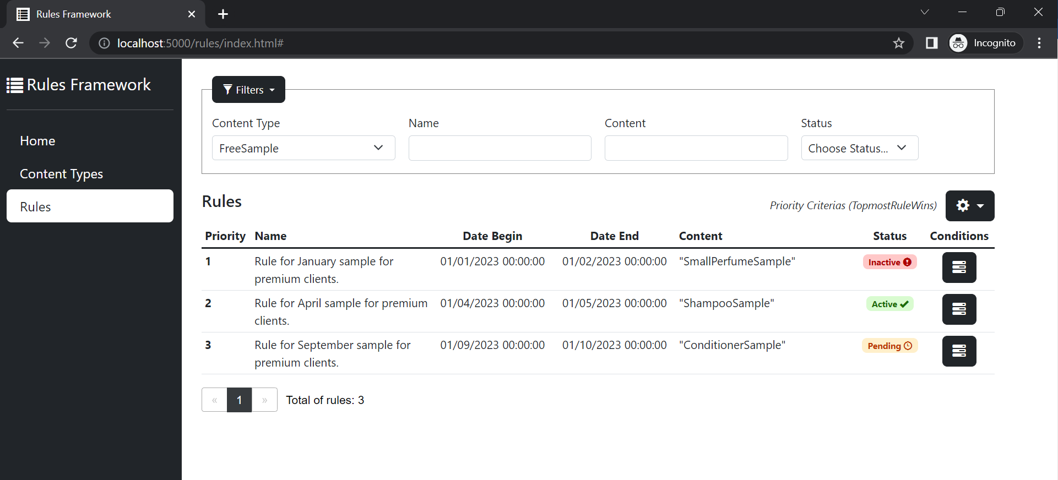Screen dimensions: 1058x480
Task: Select page 1 in pagination
Action: click(x=240, y=400)
